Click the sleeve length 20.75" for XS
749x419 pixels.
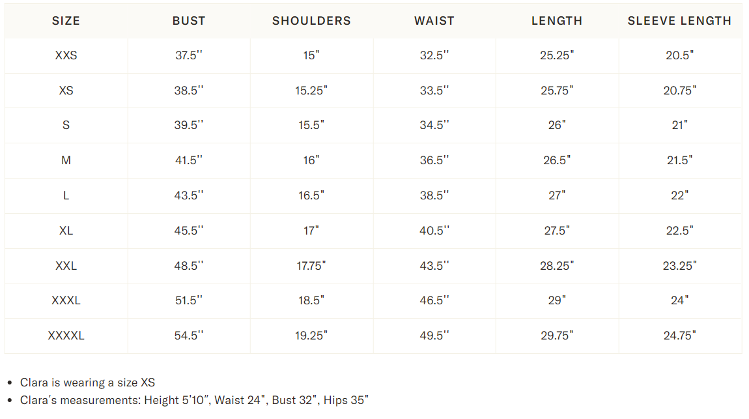click(x=679, y=91)
